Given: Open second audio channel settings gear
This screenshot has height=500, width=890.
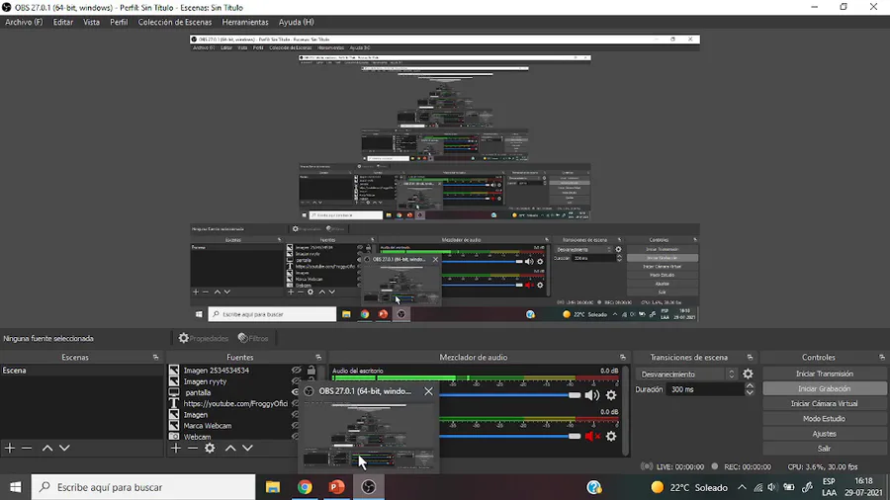Looking at the screenshot, I should click(x=611, y=436).
